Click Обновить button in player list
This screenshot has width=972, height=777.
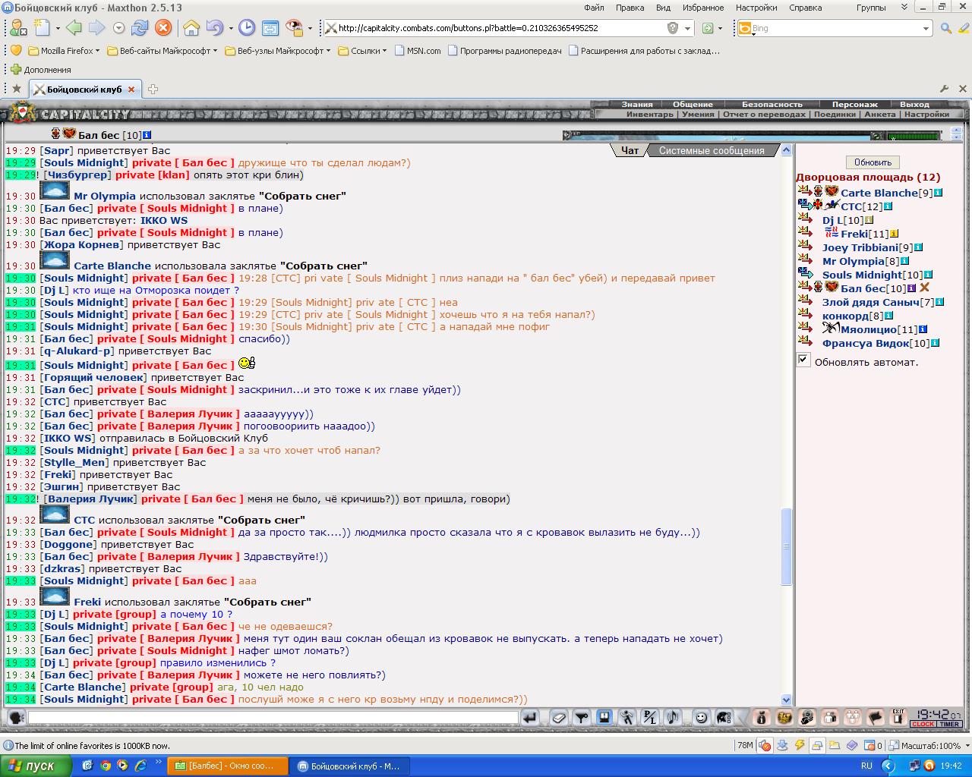(873, 162)
